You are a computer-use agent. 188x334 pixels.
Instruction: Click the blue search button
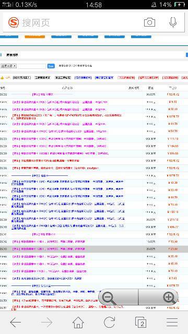[51, 66]
